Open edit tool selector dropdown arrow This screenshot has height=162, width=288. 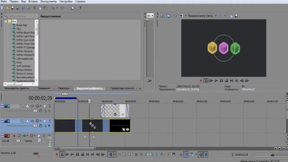point(115,154)
